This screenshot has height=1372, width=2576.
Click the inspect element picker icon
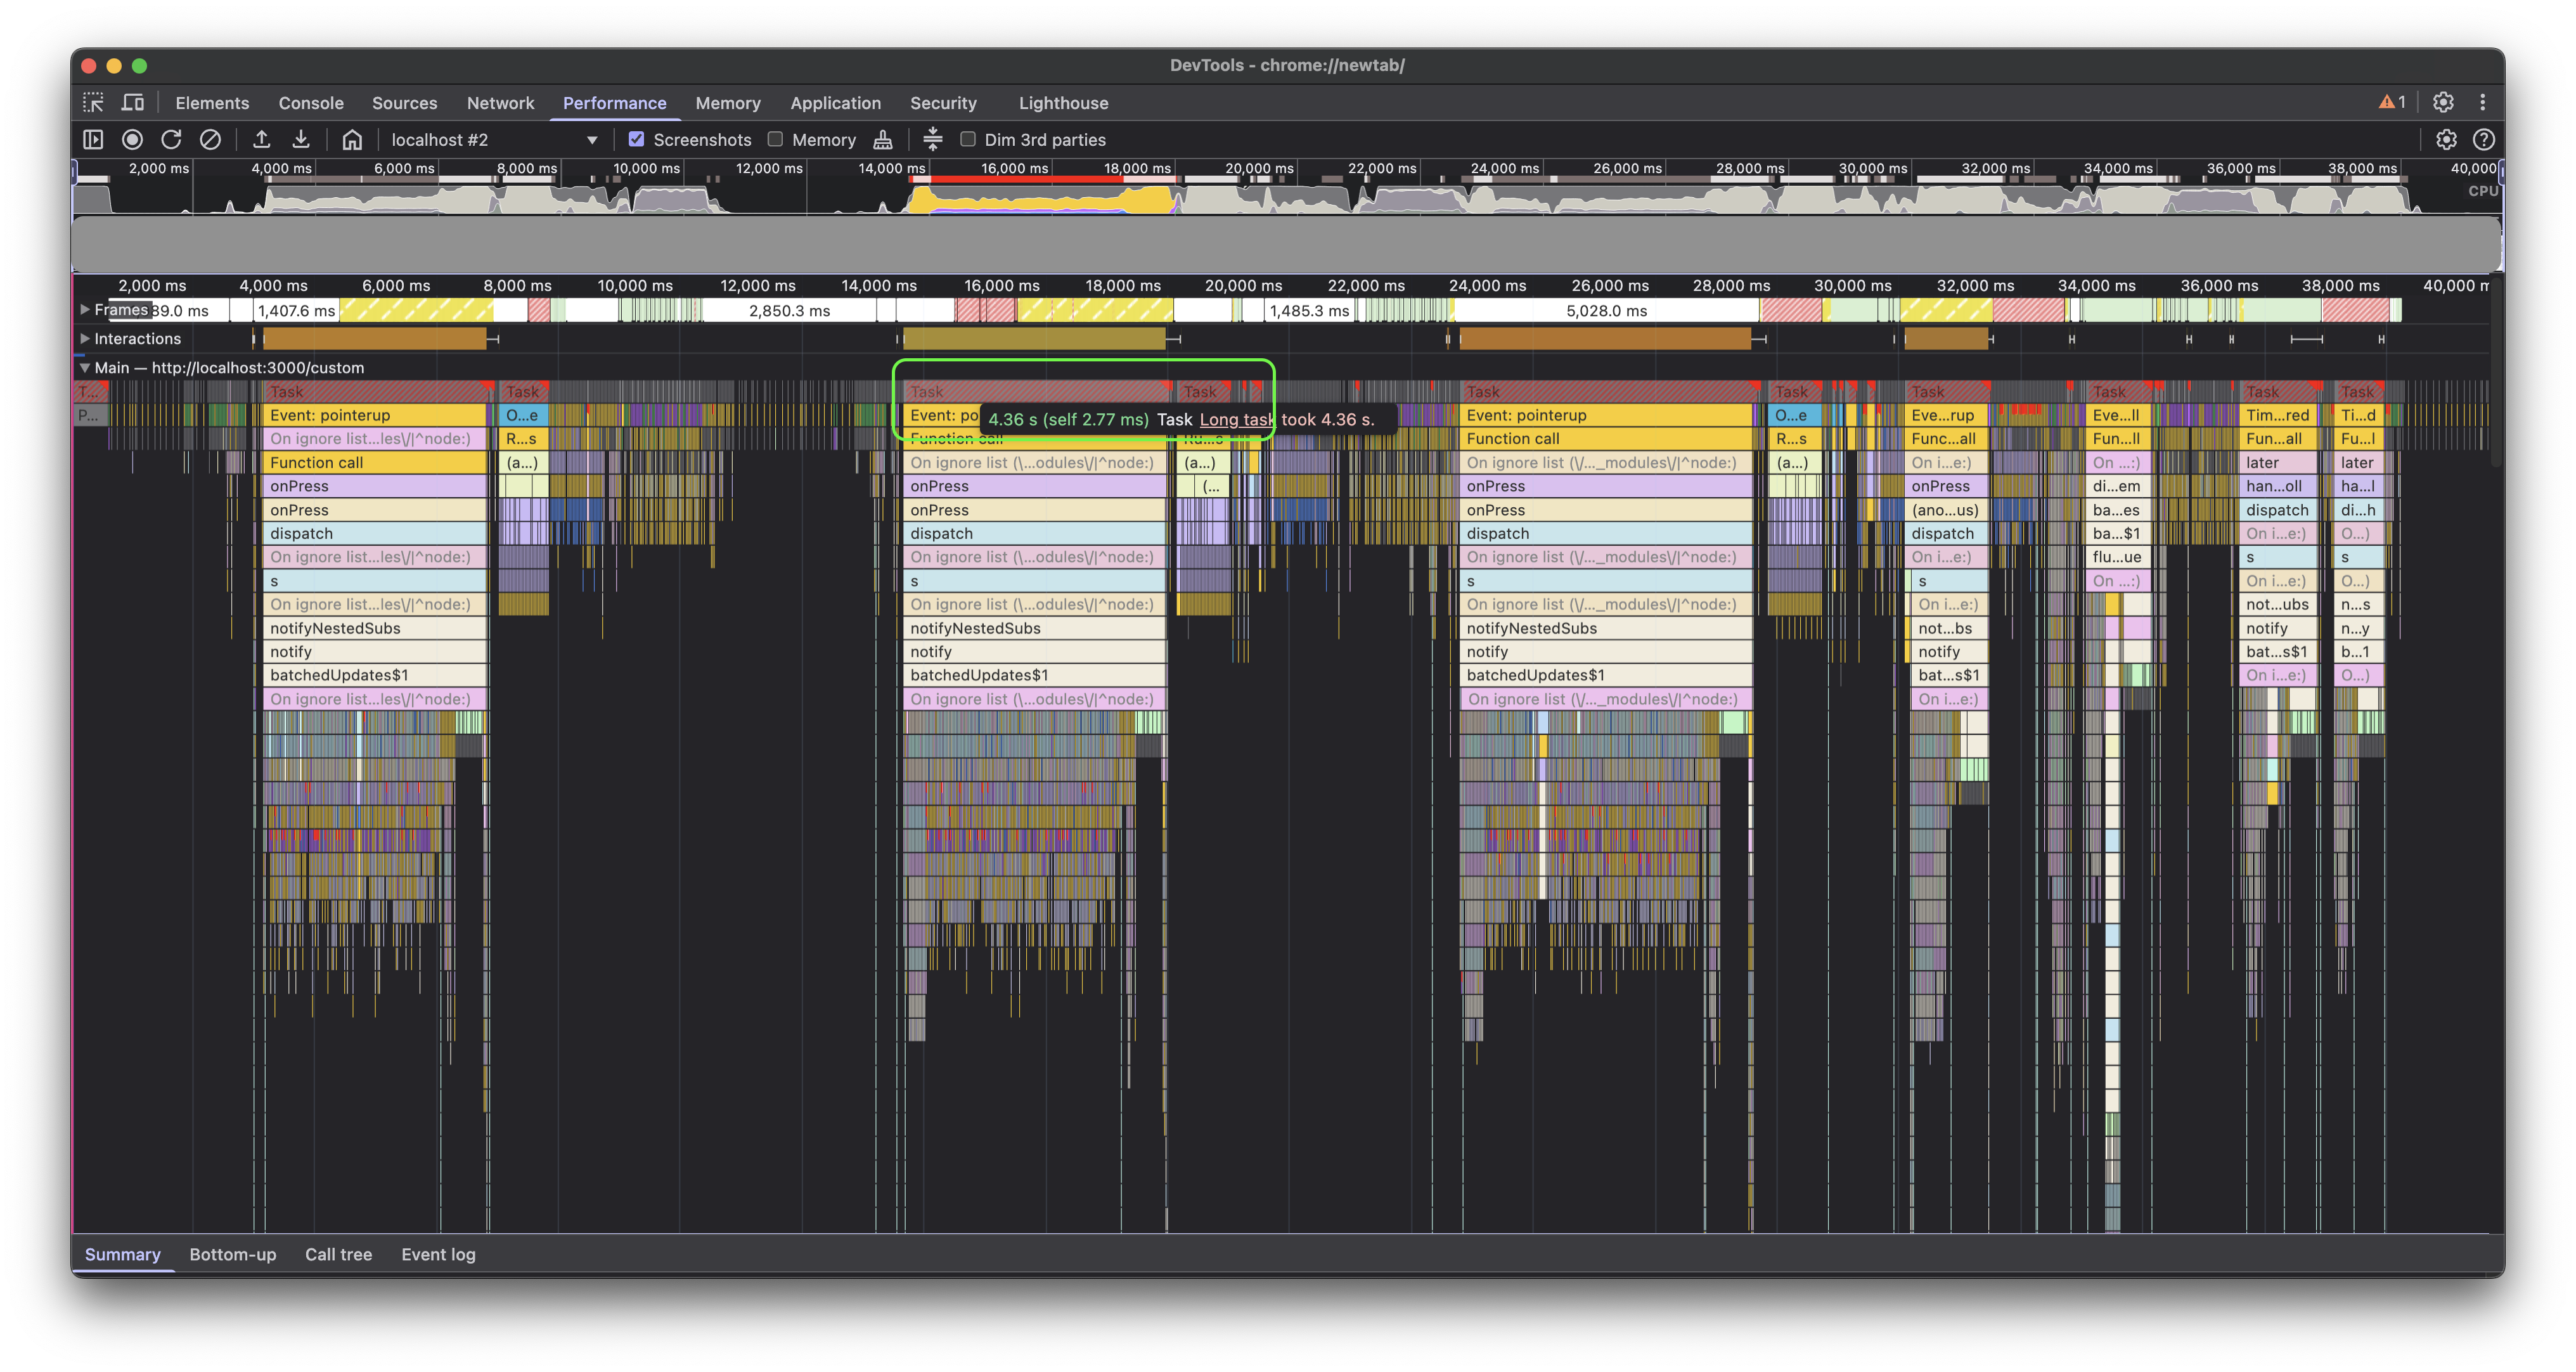click(93, 102)
